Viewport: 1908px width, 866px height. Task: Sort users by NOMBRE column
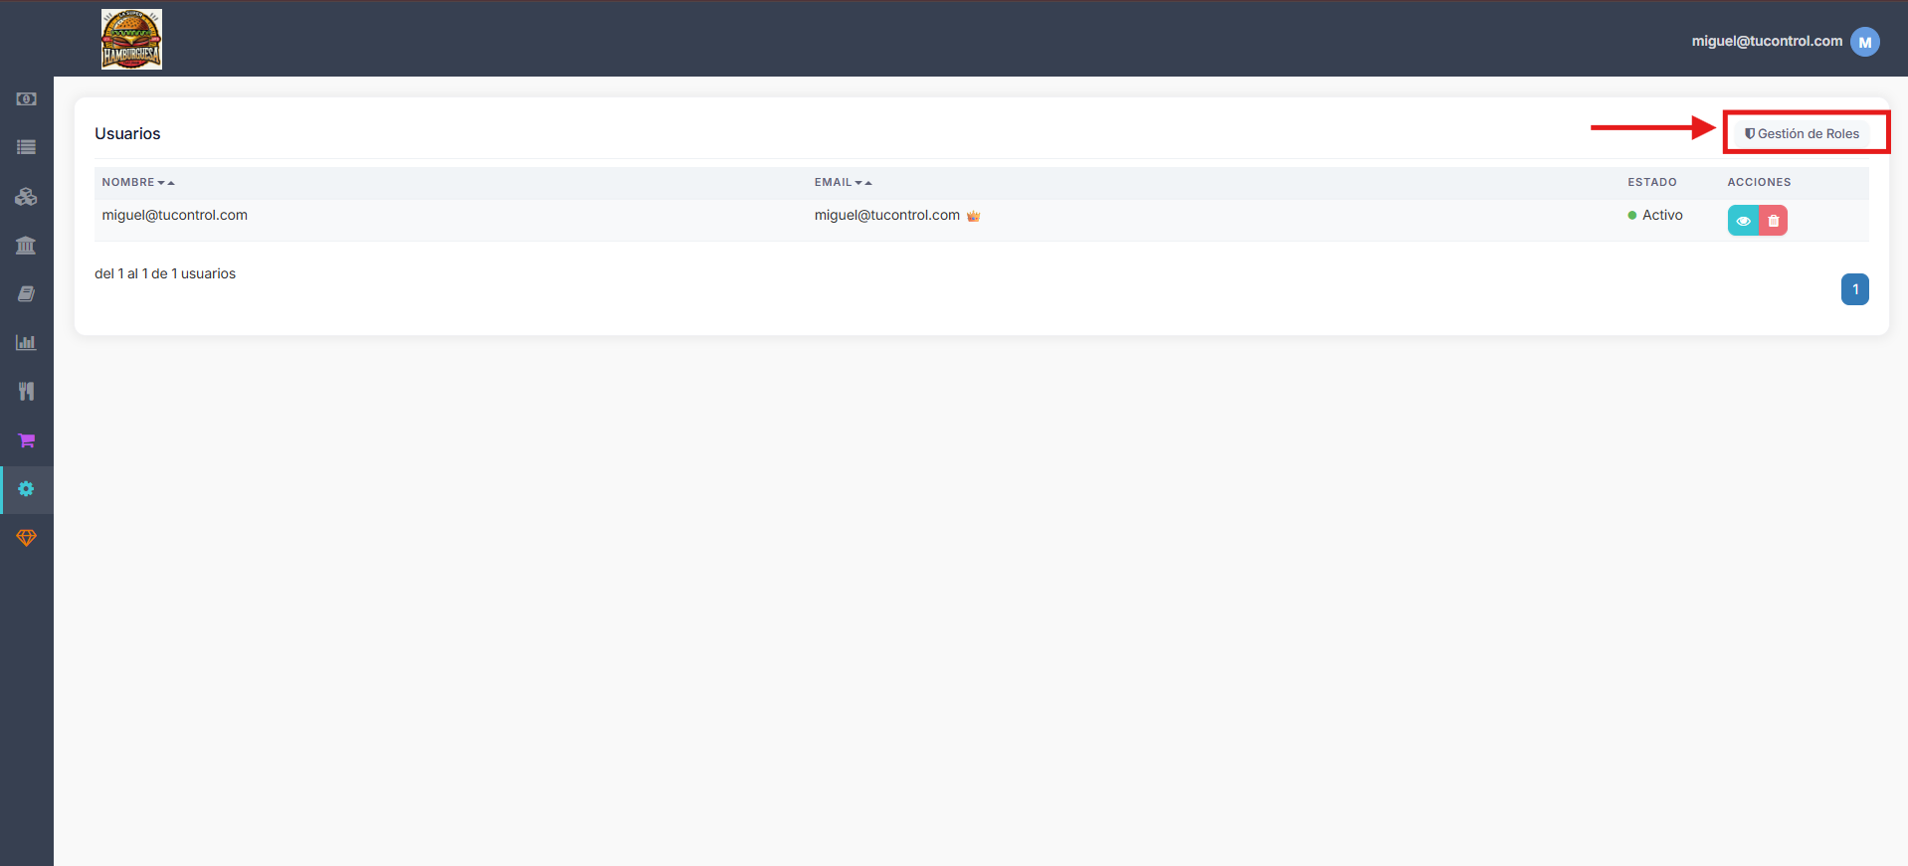tap(138, 183)
